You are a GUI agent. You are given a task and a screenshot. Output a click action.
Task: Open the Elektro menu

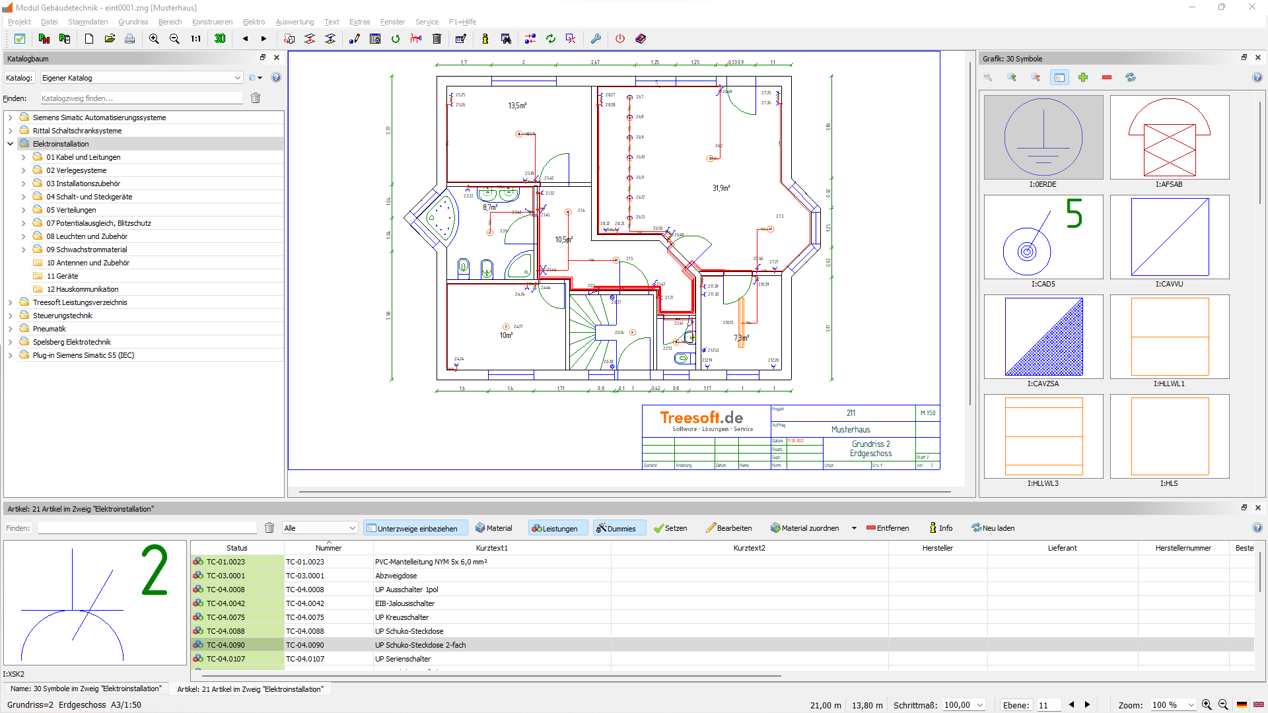click(x=254, y=22)
